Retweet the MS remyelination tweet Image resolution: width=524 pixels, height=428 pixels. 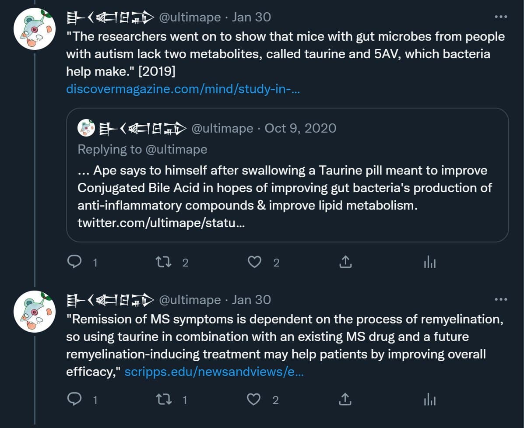(x=163, y=400)
